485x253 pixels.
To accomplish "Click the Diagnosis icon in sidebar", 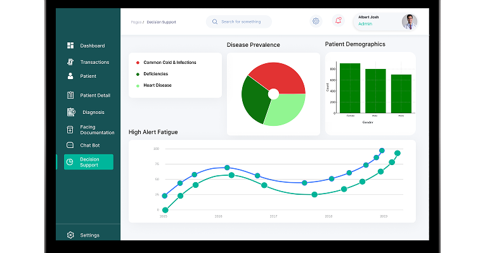I will tap(71, 112).
